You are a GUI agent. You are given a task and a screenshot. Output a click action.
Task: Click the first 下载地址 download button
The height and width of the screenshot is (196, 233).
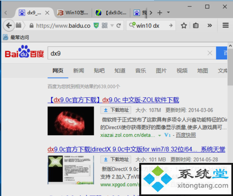(116, 110)
